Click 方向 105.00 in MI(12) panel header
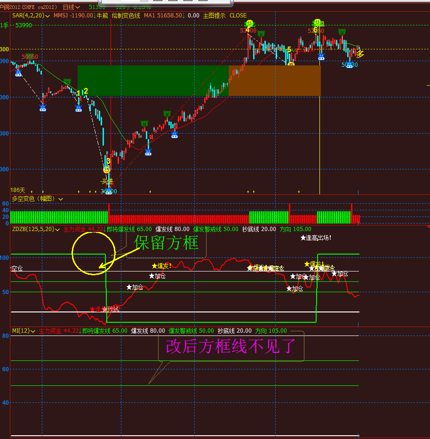Screen dimensions: 430x439 (271, 331)
